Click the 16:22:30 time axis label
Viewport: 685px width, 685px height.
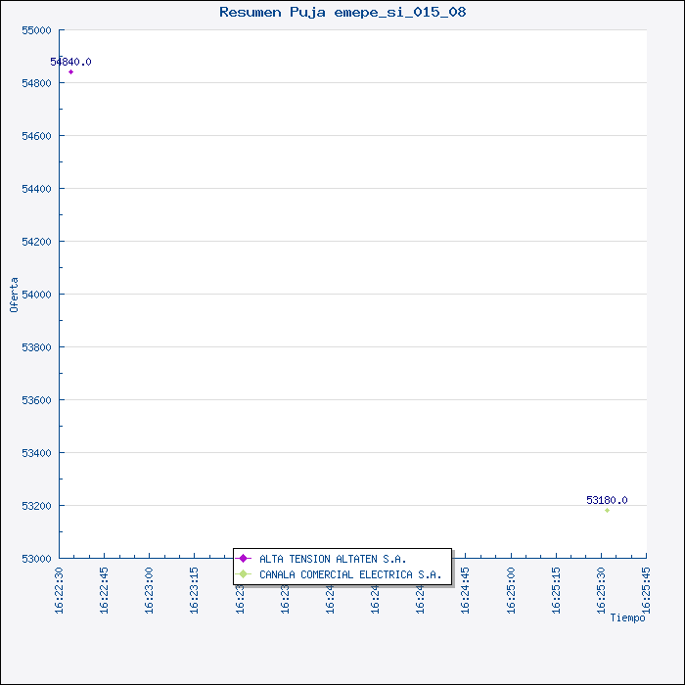(x=59, y=590)
